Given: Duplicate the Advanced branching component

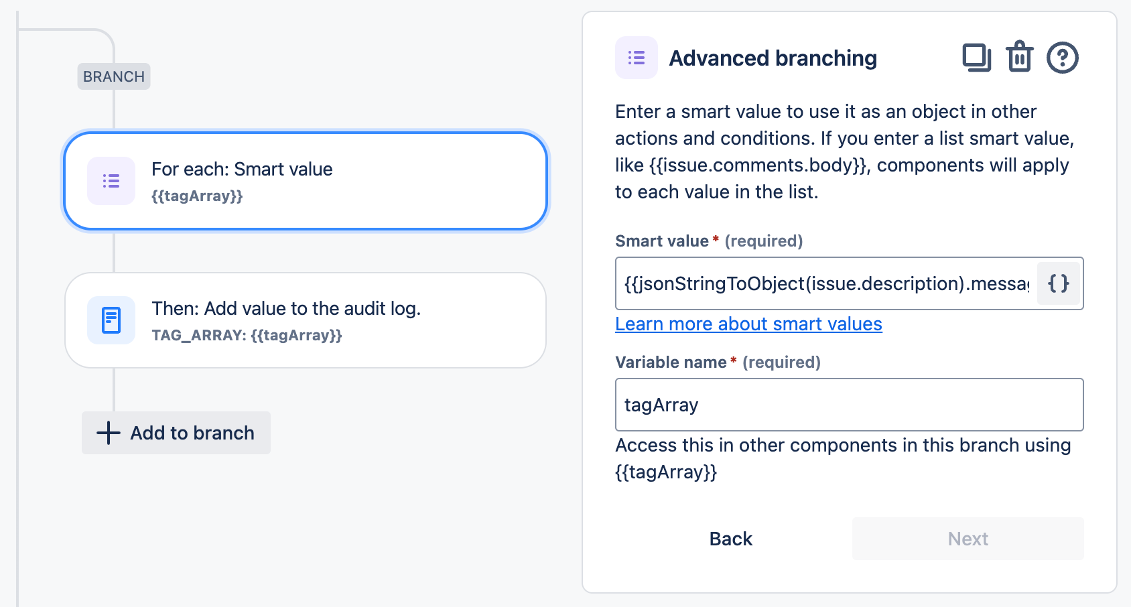Looking at the screenshot, I should click(976, 58).
